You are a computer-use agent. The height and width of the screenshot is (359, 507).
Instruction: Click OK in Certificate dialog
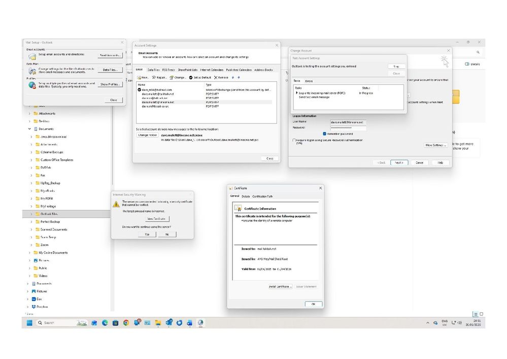pos(313,304)
